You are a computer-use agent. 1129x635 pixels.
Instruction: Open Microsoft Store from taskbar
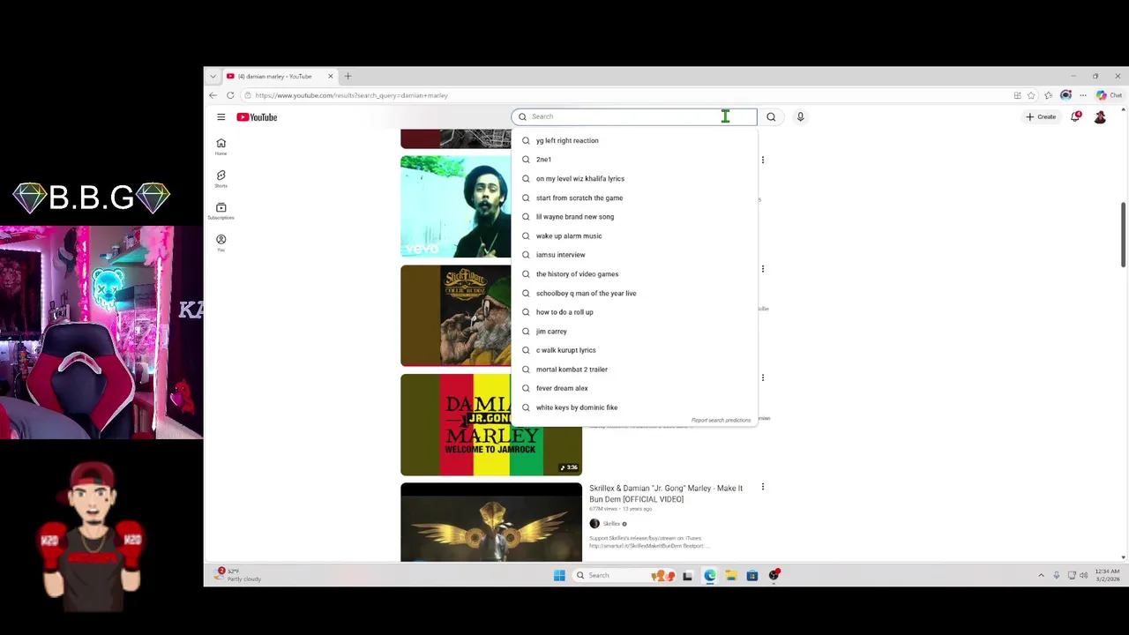point(752,576)
